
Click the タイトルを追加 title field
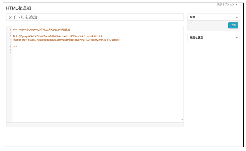95,17
